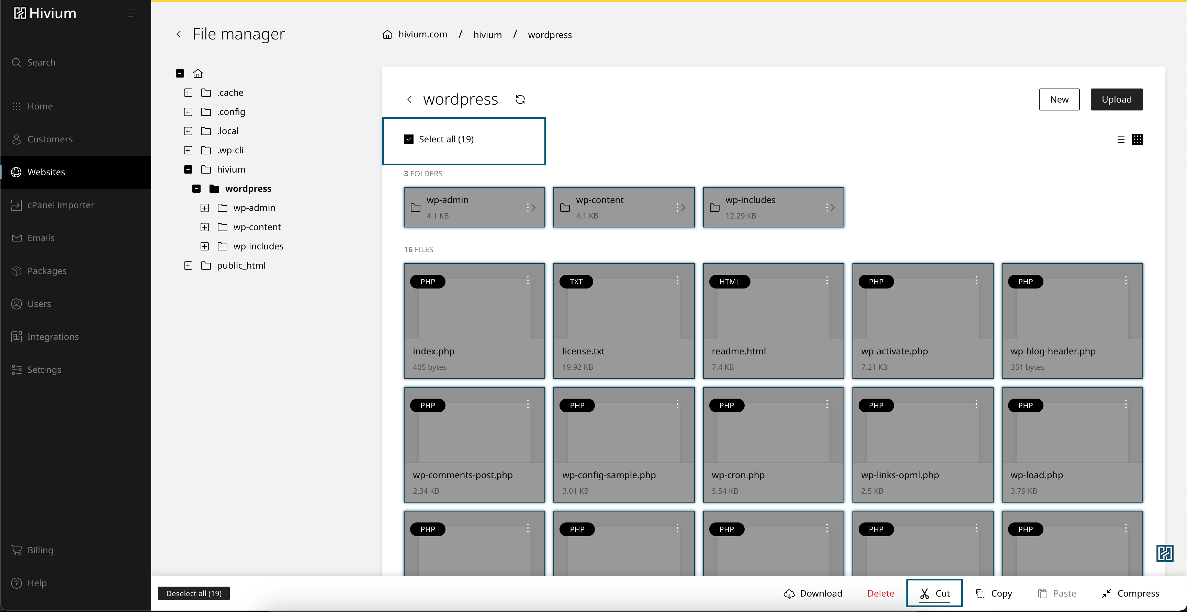This screenshot has height=612, width=1187.
Task: Collapse the hivium folder in tree
Action: (188, 170)
